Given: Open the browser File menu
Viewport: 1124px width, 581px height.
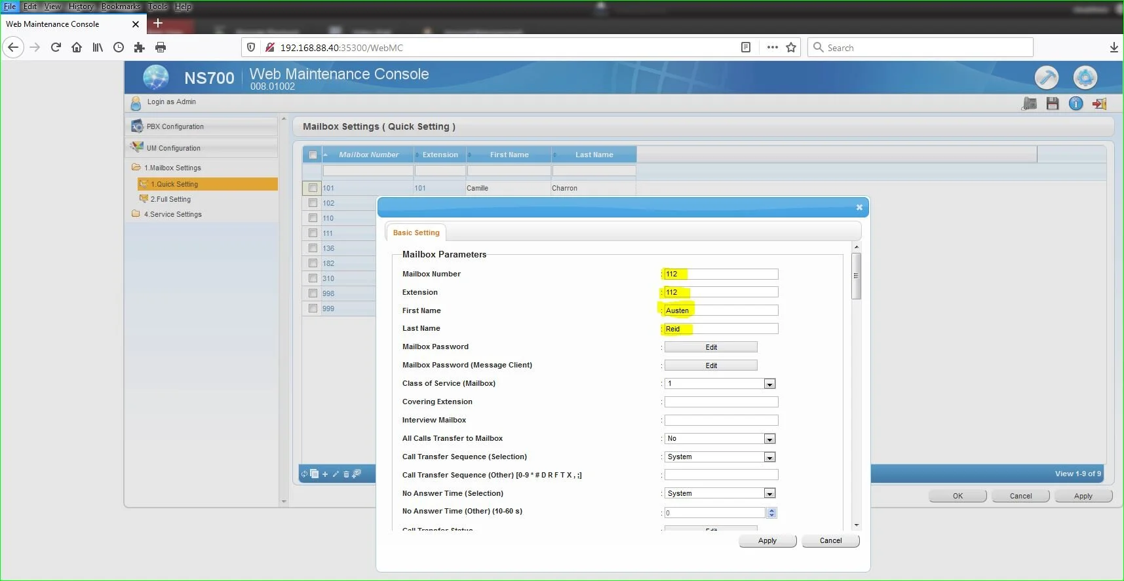Looking at the screenshot, I should coord(10,7).
